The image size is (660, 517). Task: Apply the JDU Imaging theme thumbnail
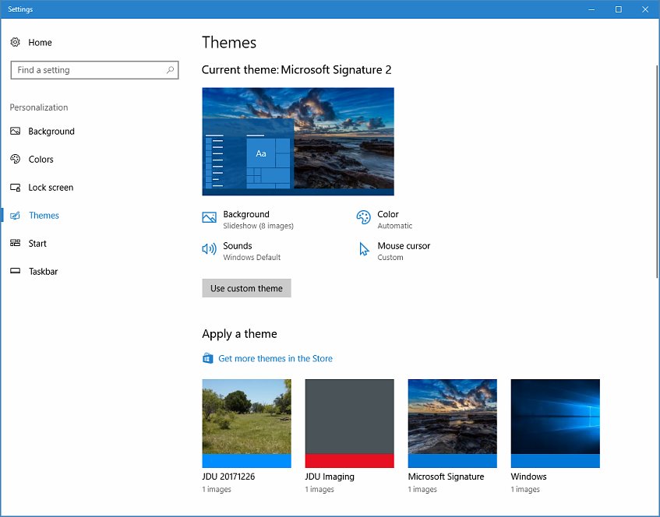click(x=349, y=424)
